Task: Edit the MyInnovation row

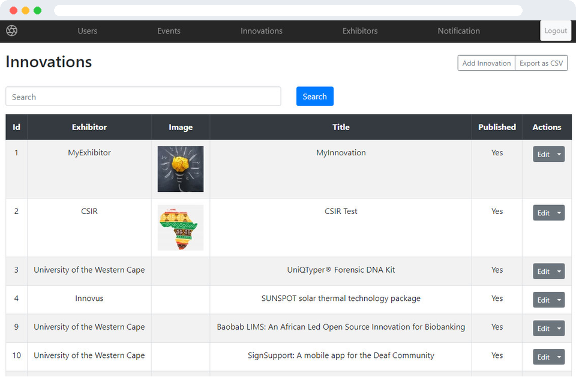Action: (x=544, y=155)
